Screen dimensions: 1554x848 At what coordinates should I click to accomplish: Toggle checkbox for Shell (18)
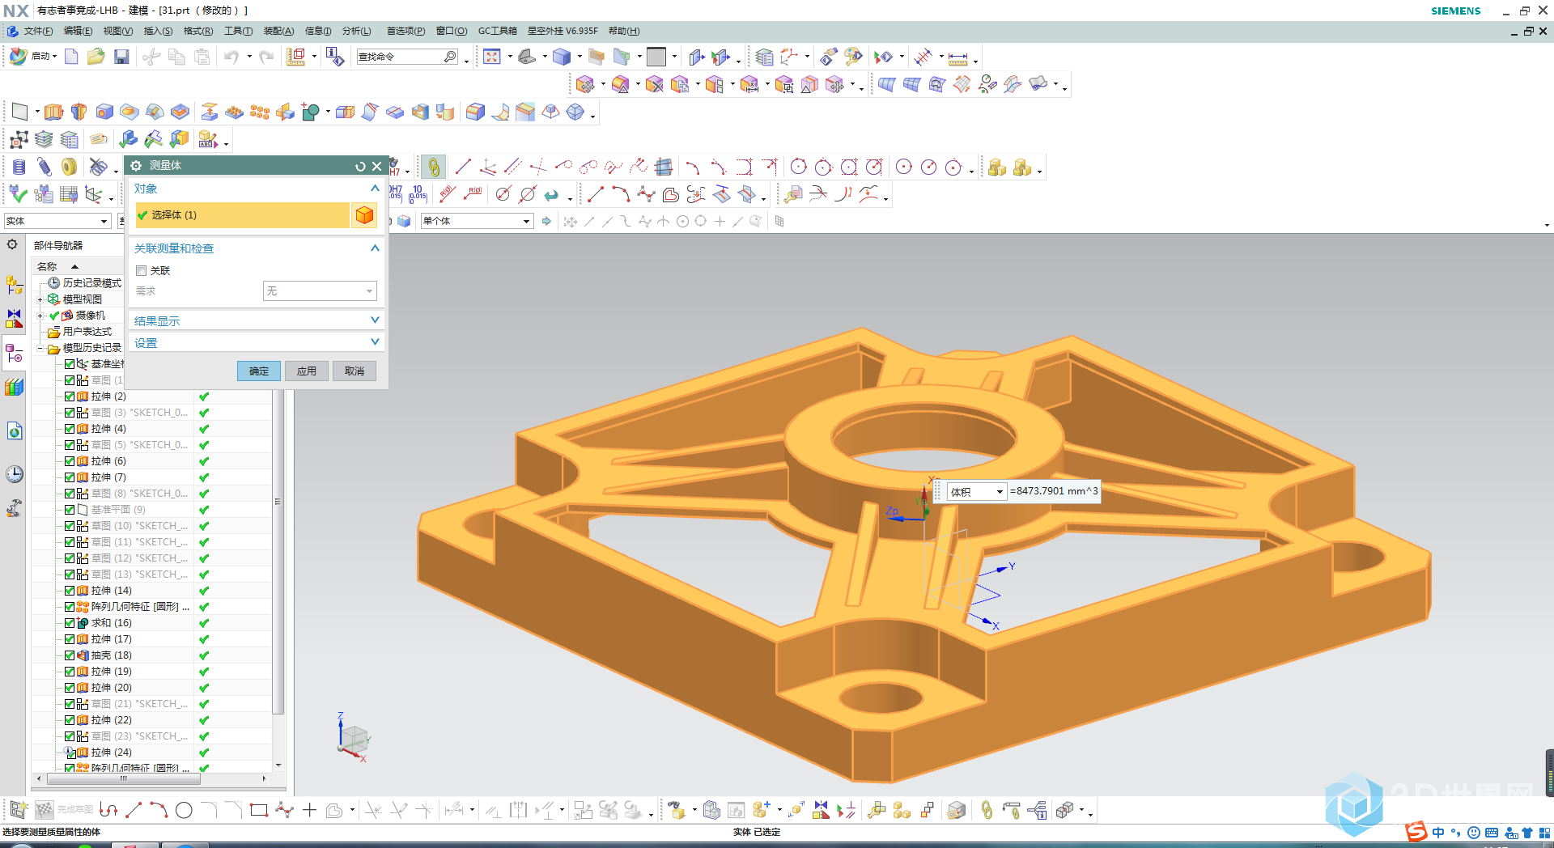[x=70, y=655]
